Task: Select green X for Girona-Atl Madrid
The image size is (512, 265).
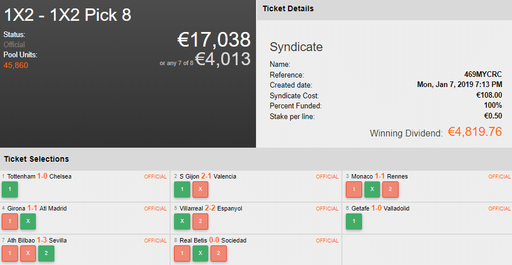Action: coord(28,221)
